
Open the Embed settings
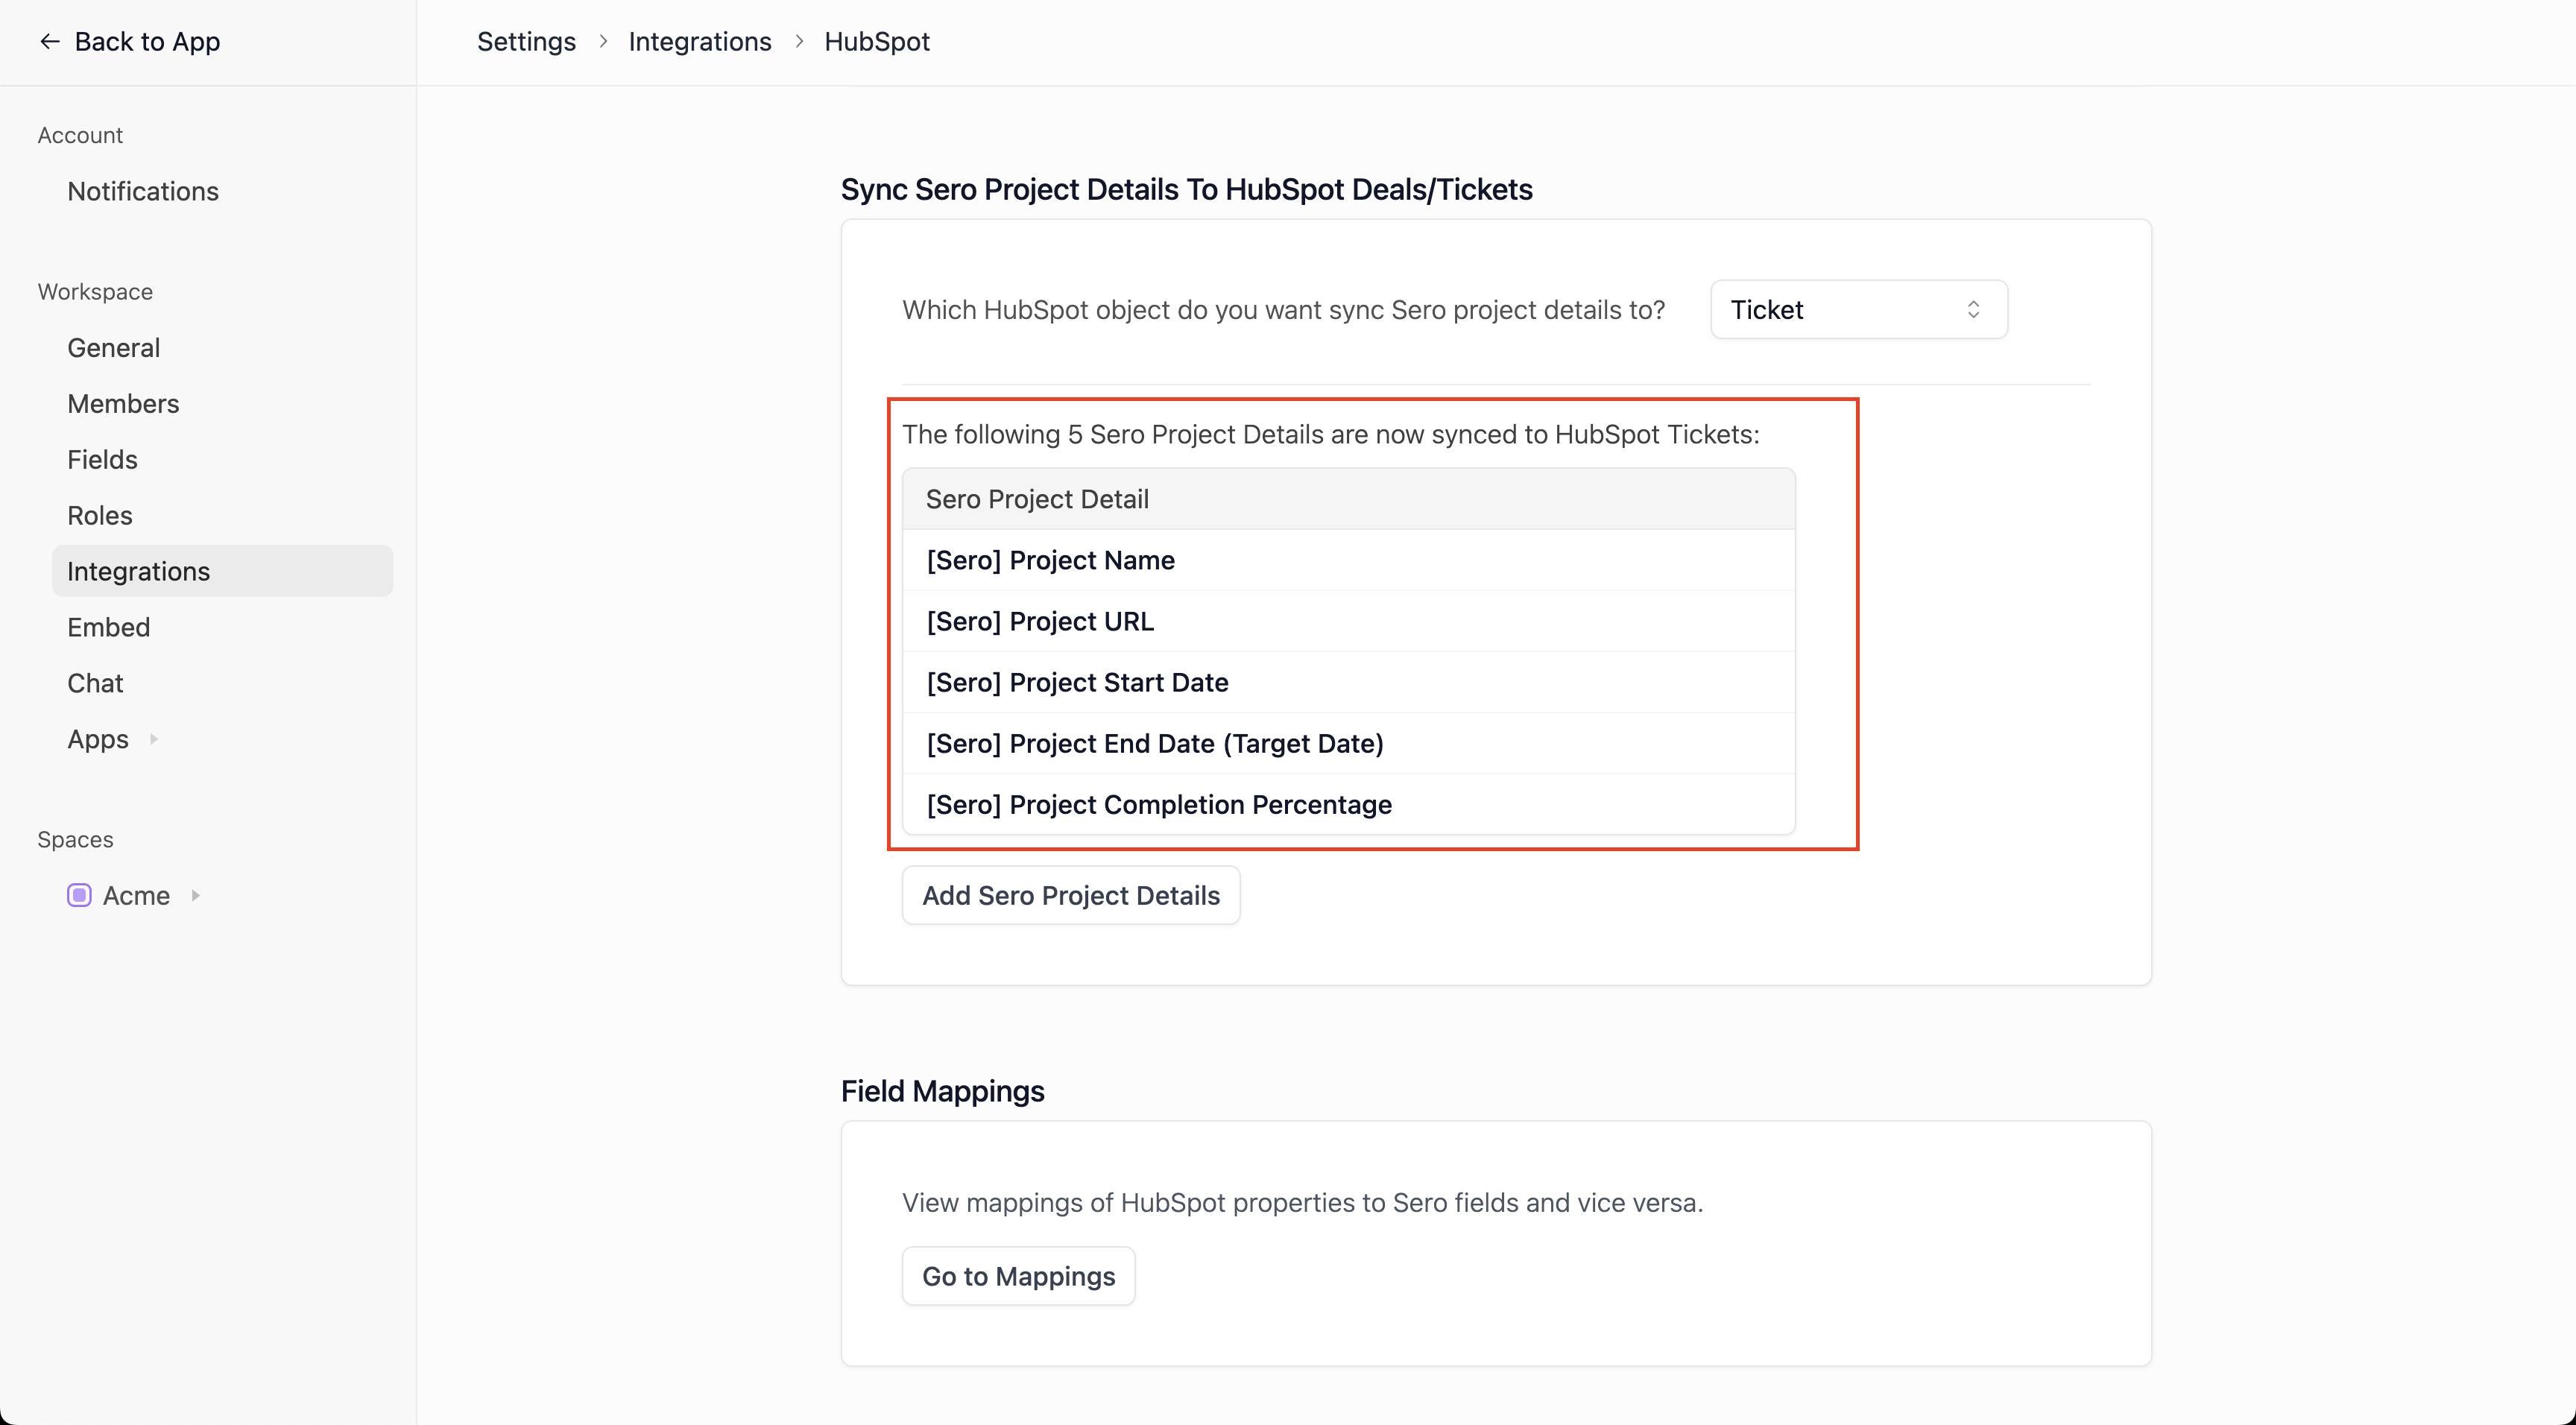[x=108, y=627]
